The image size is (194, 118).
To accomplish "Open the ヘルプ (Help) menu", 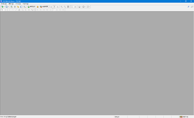I will (25, 4).
